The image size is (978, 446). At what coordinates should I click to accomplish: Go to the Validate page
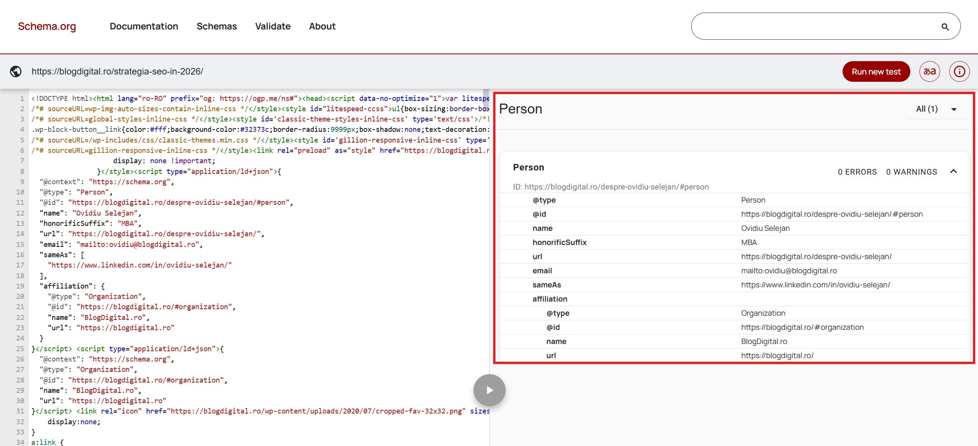tap(273, 26)
